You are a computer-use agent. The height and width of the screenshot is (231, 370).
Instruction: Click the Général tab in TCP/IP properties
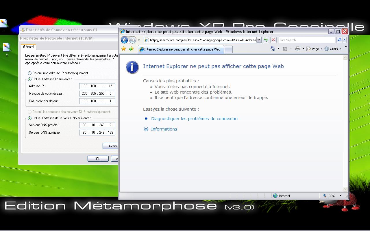[x=29, y=47]
